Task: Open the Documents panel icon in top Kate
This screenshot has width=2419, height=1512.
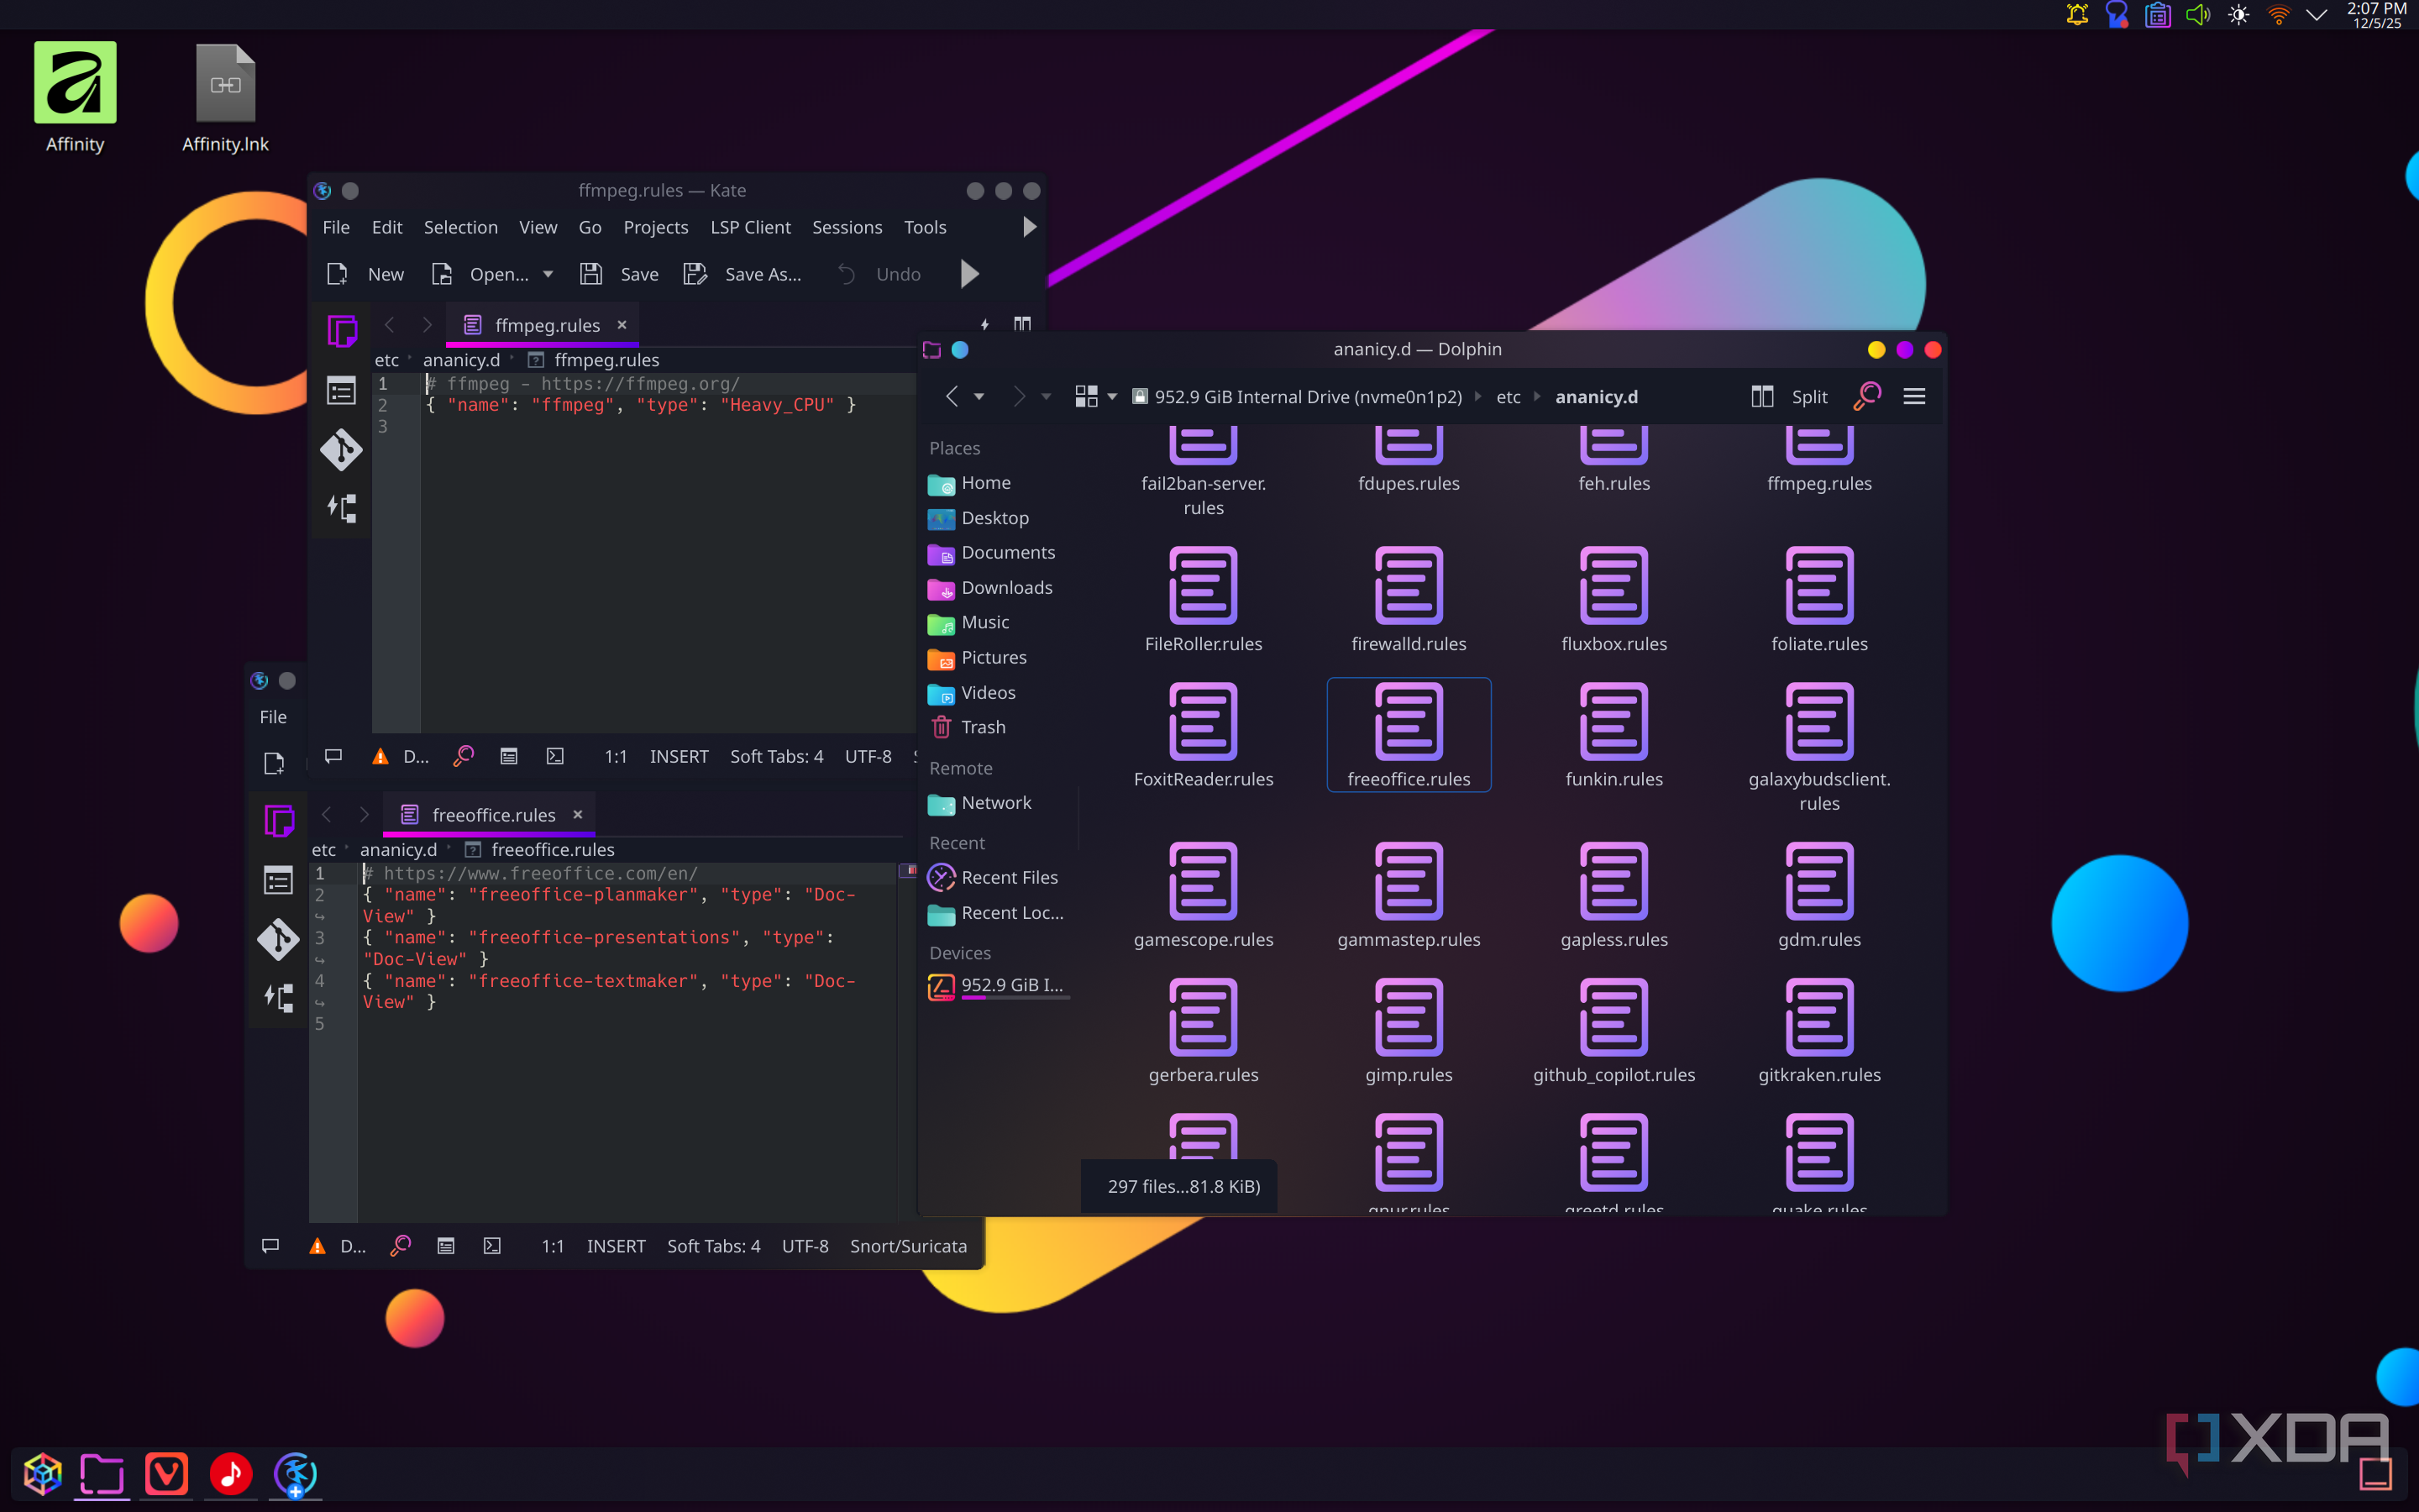Action: click(x=341, y=331)
